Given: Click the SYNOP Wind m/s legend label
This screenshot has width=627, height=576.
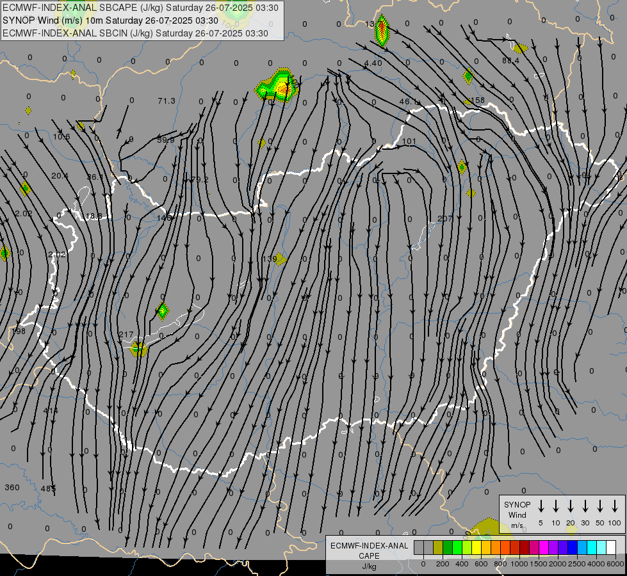Looking at the screenshot, I should coord(517,515).
